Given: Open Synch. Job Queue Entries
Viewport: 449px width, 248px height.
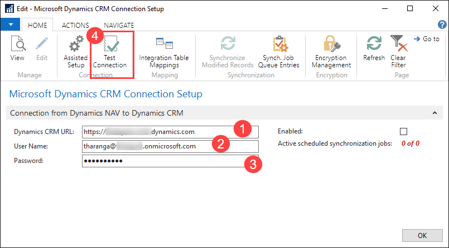Looking at the screenshot, I should click(x=279, y=52).
